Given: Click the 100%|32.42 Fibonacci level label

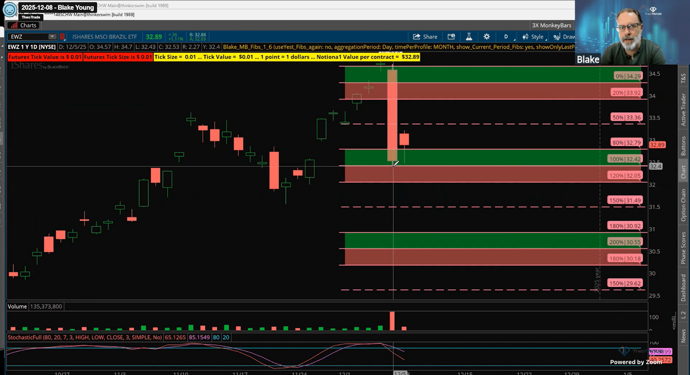Looking at the screenshot, I should click(625, 159).
